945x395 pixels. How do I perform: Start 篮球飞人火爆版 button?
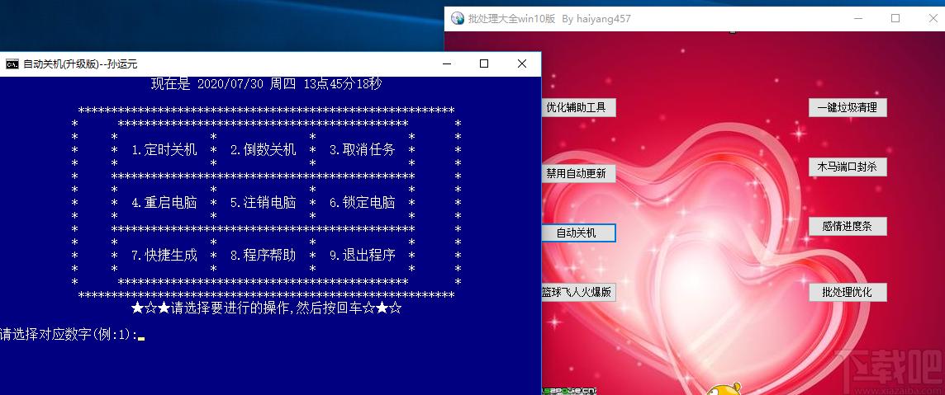[578, 292]
